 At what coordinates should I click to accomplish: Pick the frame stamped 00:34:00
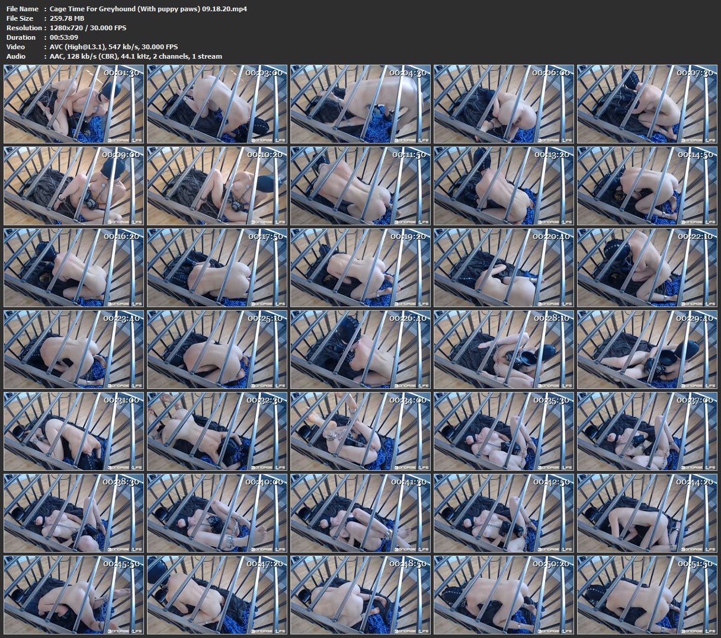361,431
